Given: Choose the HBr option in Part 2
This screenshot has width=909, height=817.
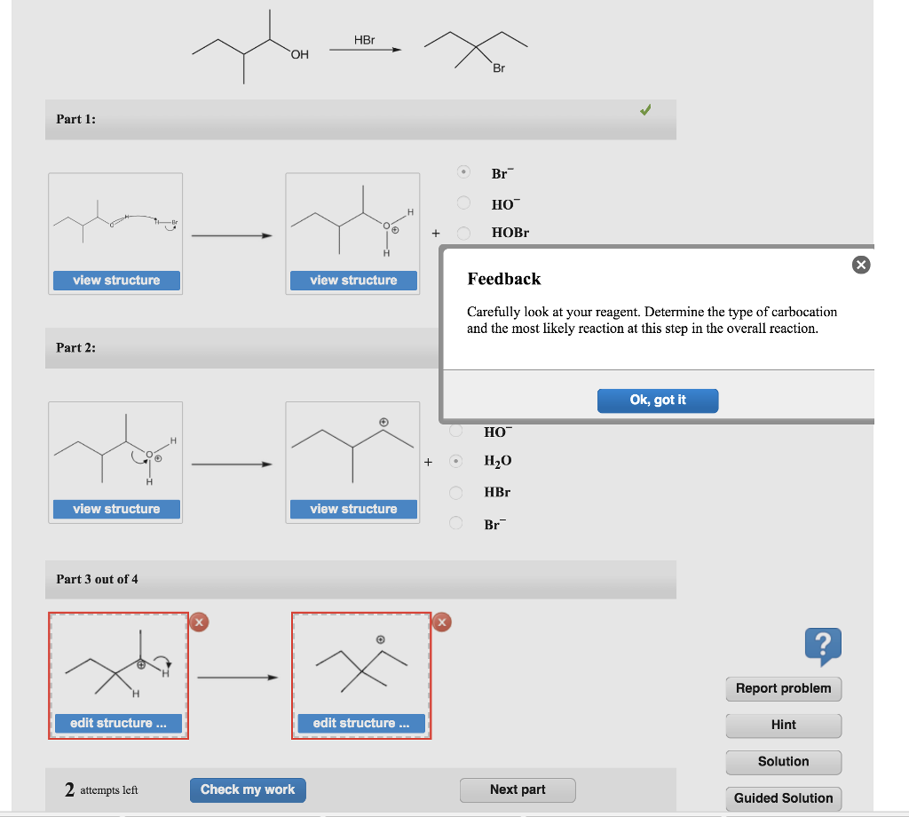Looking at the screenshot, I should click(455, 492).
